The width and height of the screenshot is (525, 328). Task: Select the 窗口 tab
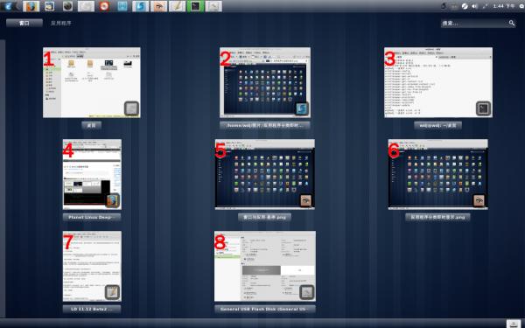(24, 23)
